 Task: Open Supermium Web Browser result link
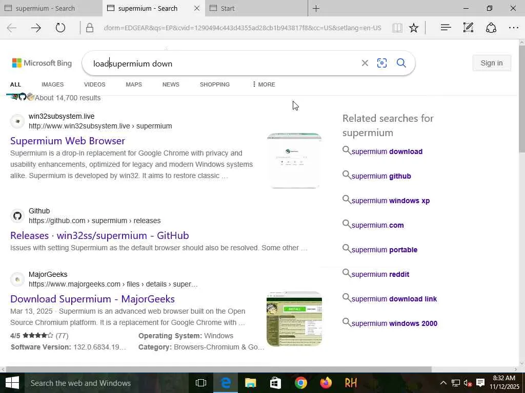[68, 141]
